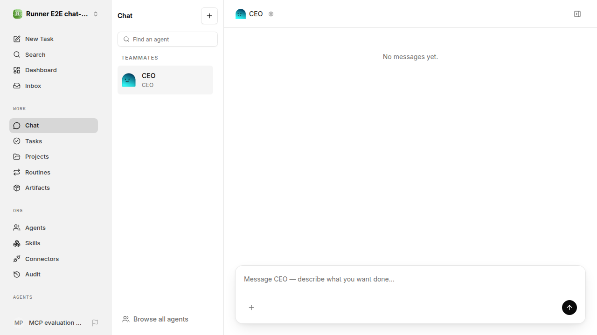Viewport: 597px width, 335px height.
Task: Open Search from the sidebar
Action: pos(54,54)
